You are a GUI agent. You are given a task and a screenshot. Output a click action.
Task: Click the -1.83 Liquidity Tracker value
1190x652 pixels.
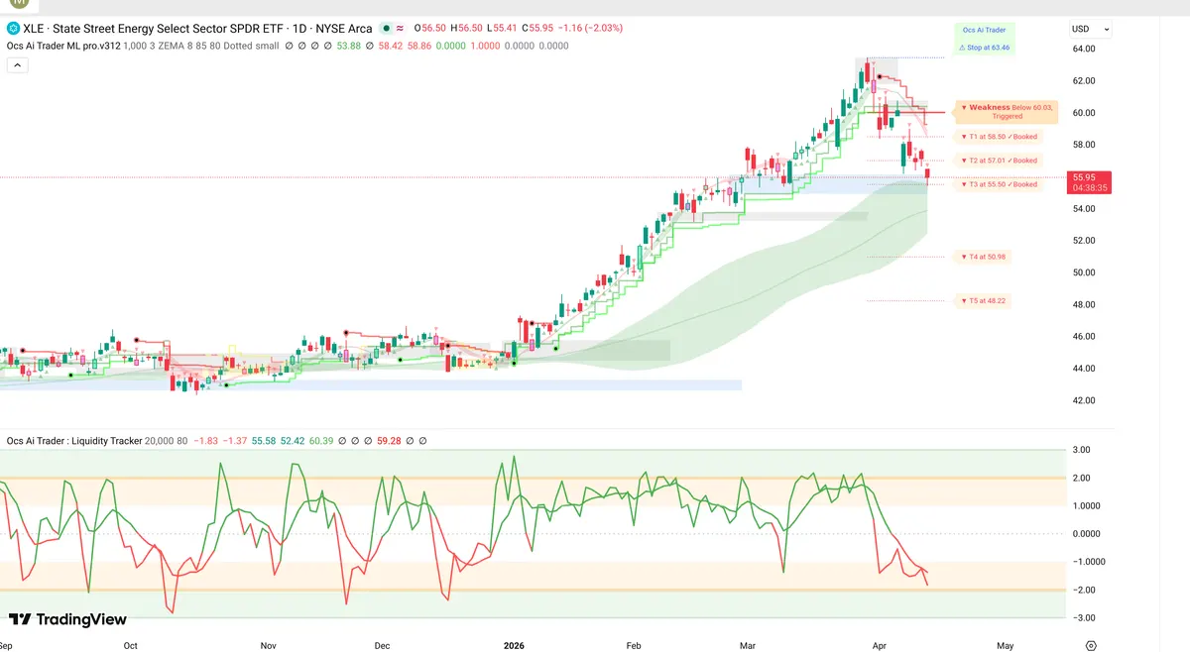[206, 441]
